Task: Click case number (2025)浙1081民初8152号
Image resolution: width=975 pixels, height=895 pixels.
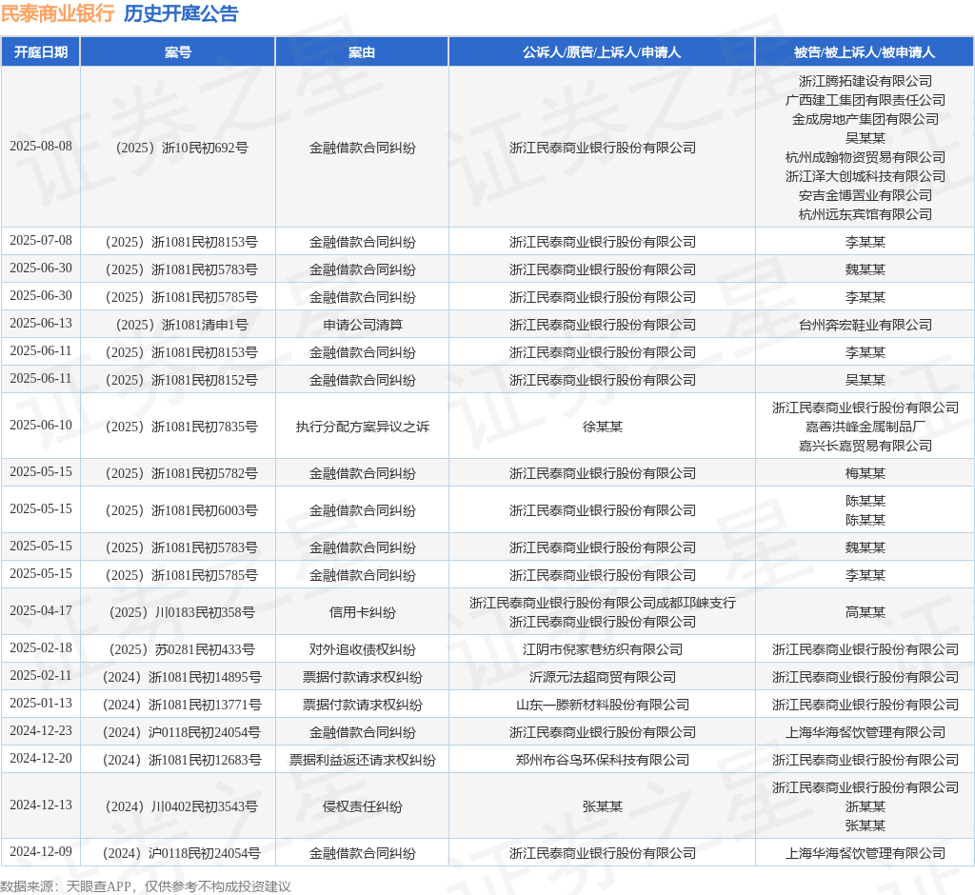Action: [182, 380]
